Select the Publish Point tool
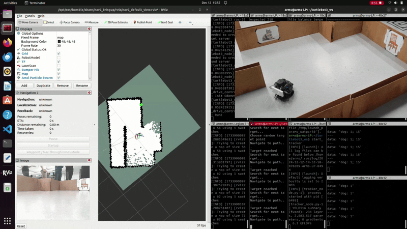This screenshot has width=407, height=229. click(x=142, y=22)
